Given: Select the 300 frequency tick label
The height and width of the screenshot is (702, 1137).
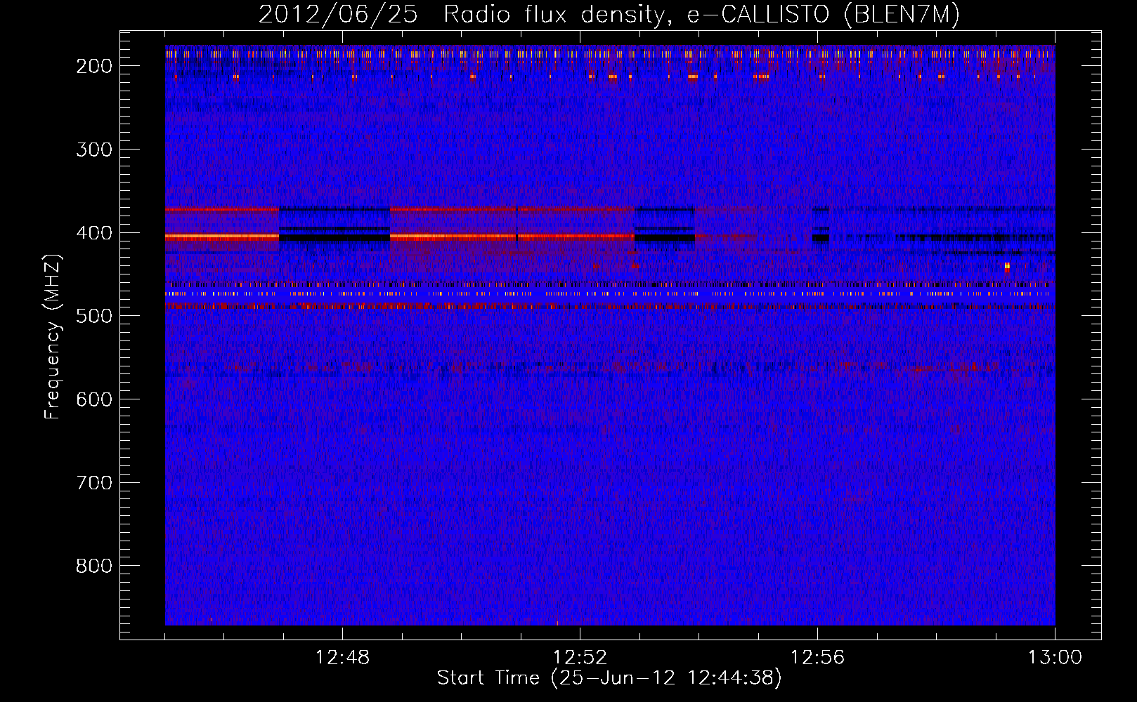Looking at the screenshot, I should (94, 150).
